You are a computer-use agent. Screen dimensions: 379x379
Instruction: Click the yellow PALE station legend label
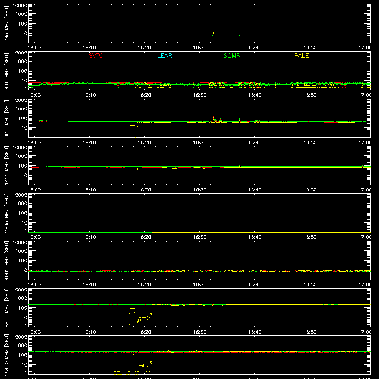[x=301, y=55]
